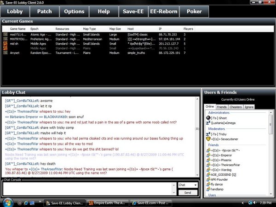The height and width of the screenshot is (207, 276).
Task: Open the EE-Reborn section
Action: (x=164, y=11)
